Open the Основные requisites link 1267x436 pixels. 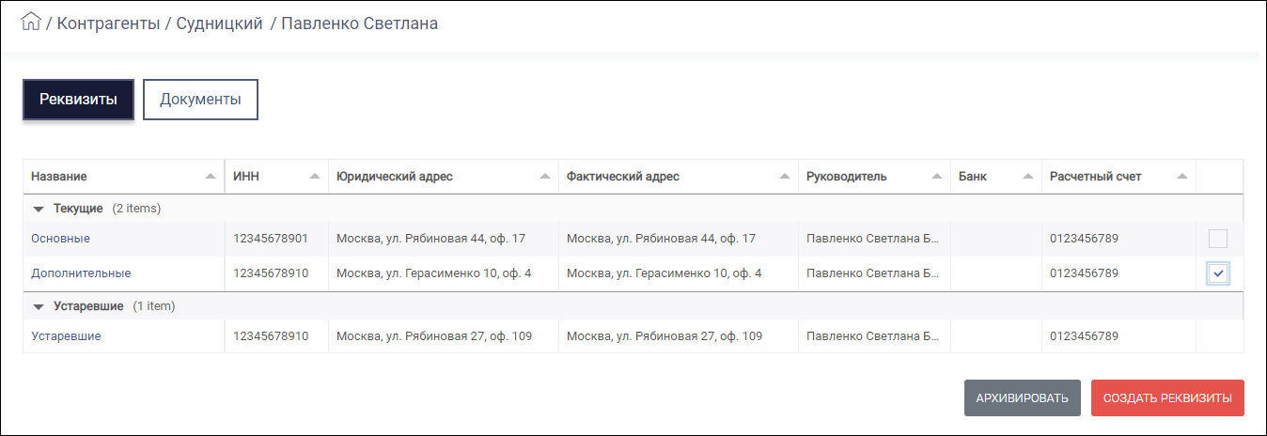(x=60, y=239)
